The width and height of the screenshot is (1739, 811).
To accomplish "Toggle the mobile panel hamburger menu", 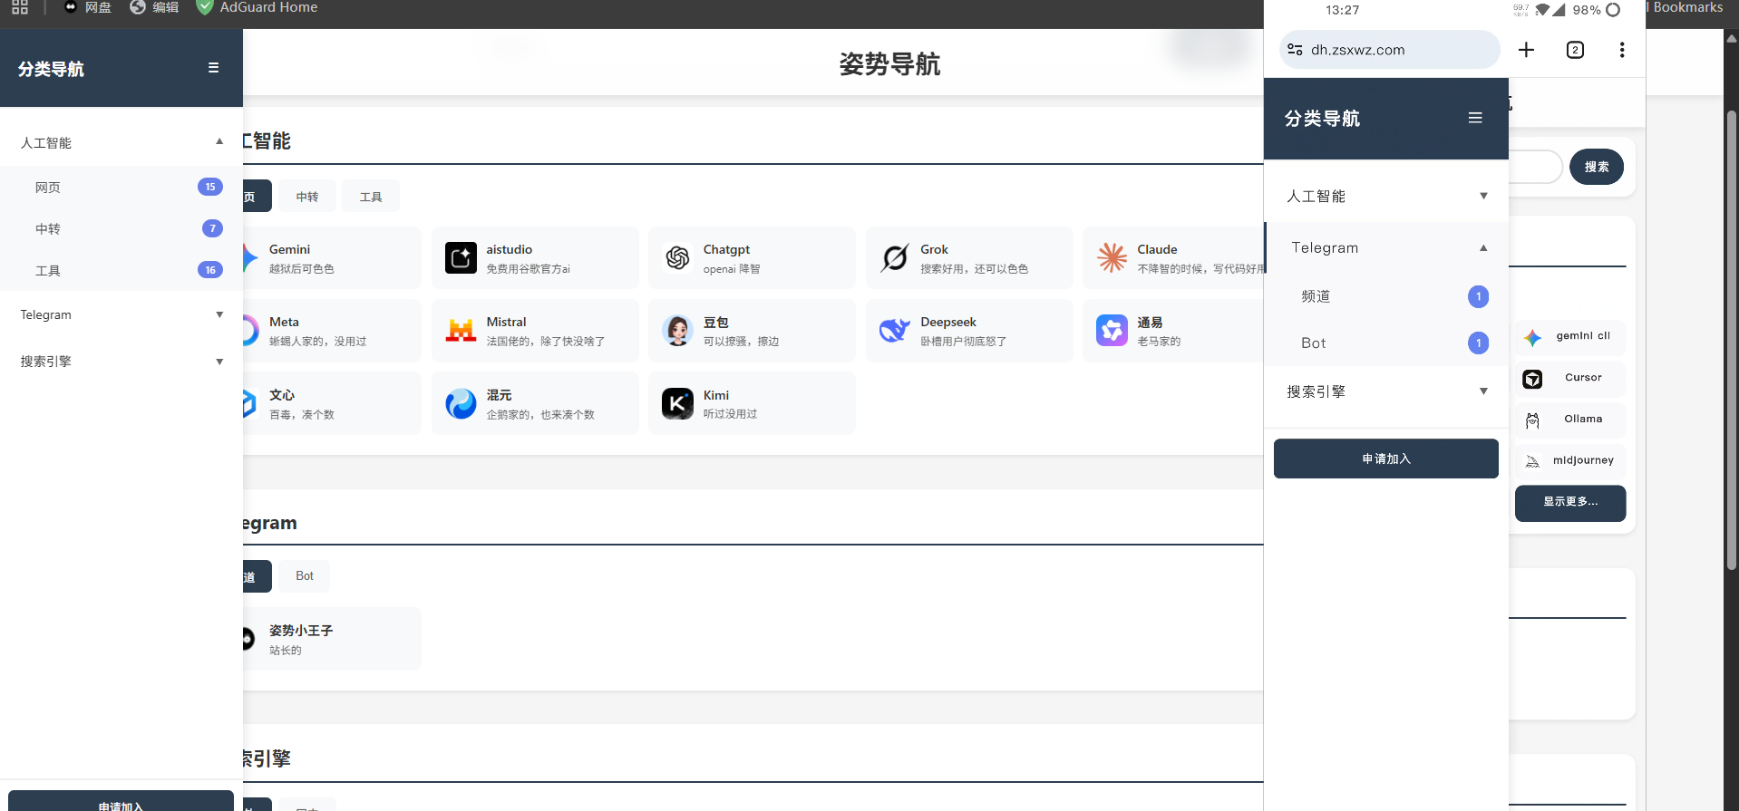I will (1475, 118).
